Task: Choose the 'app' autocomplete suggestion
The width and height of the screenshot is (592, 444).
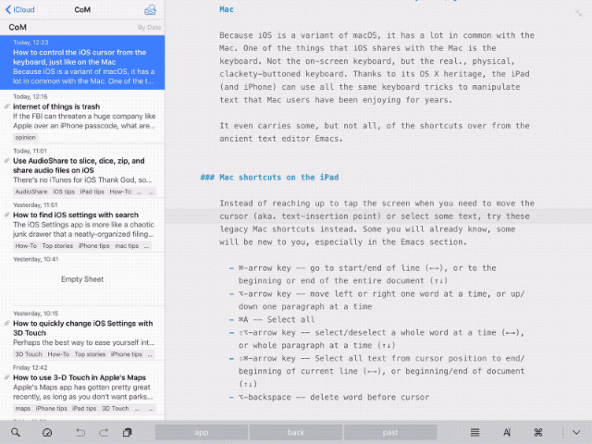Action: pyautogui.click(x=202, y=432)
